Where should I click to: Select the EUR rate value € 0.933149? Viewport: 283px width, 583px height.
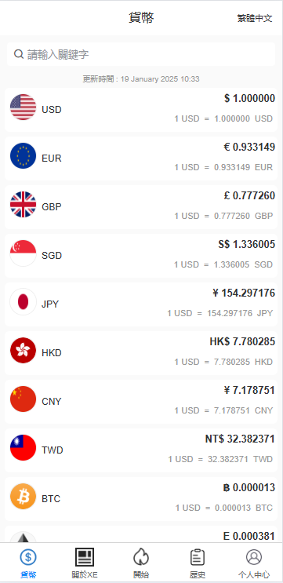pos(249,148)
